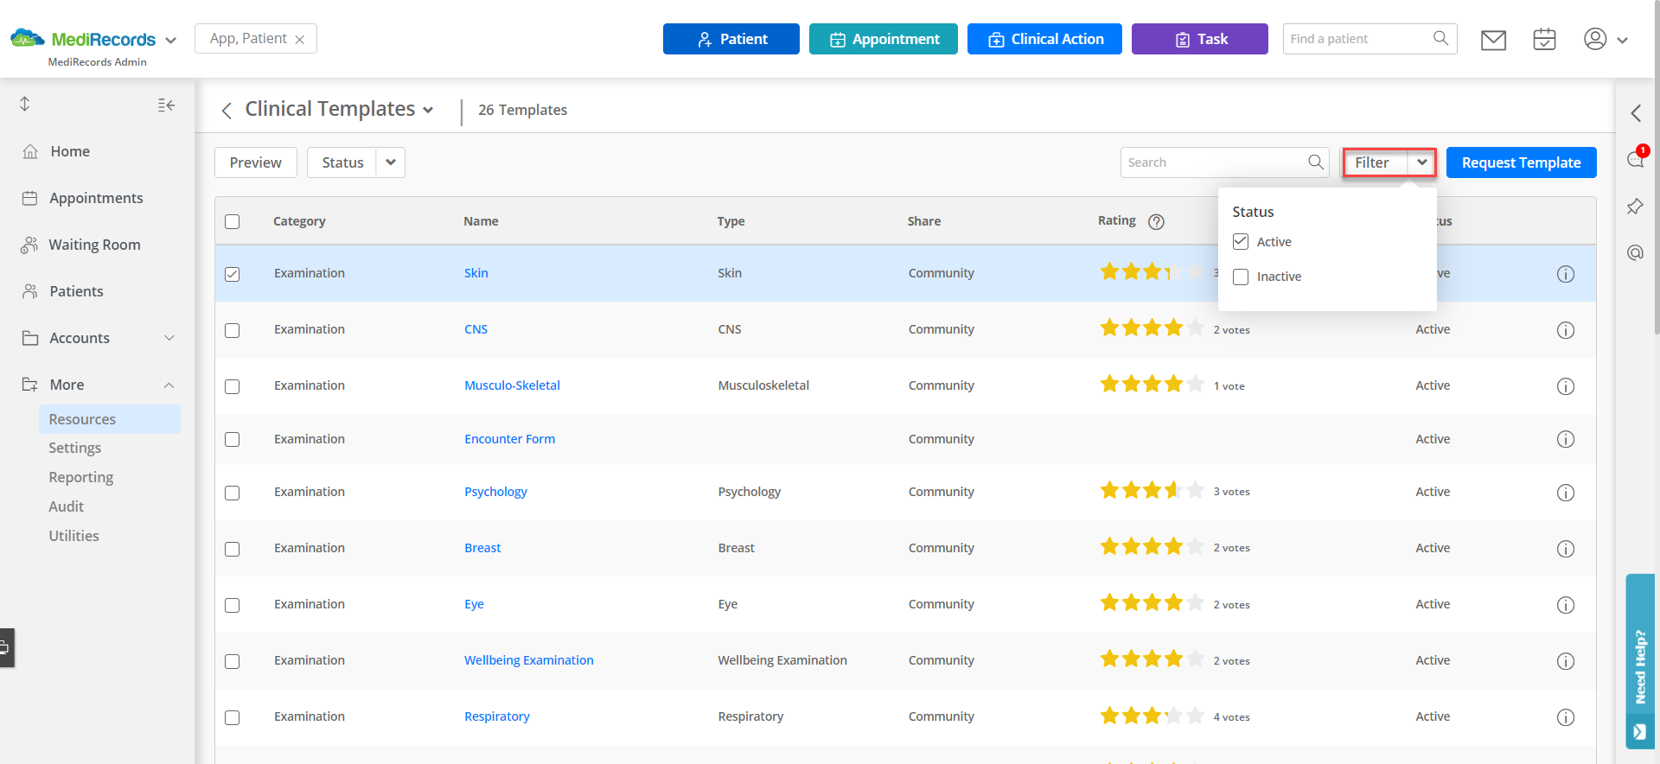Viewport: 1660px width, 764px height.
Task: Open the calendar check icon in header
Action: (x=1544, y=40)
